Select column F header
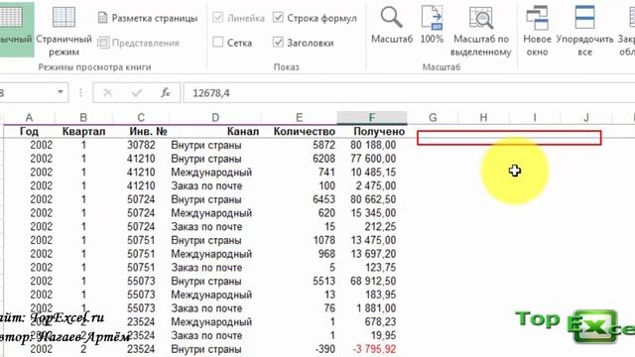 pos(372,117)
